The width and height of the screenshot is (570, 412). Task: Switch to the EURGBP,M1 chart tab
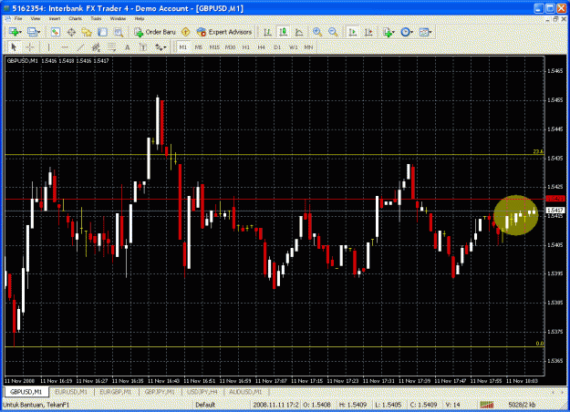pyautogui.click(x=115, y=392)
